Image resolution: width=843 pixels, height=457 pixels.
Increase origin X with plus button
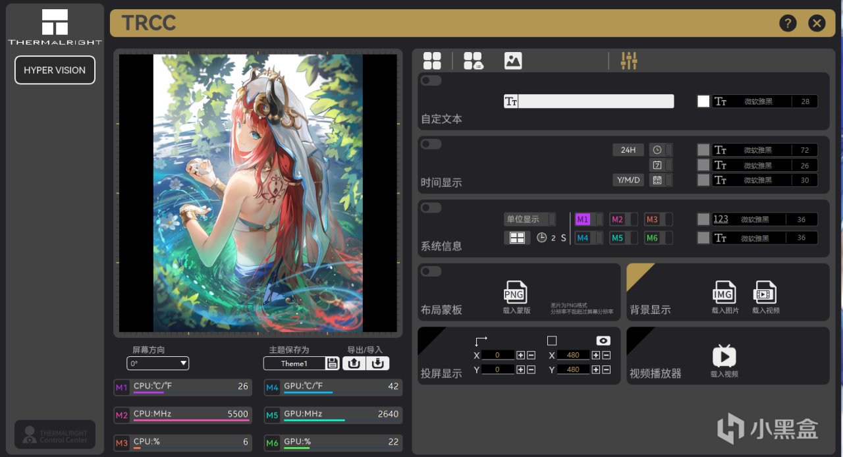521,355
